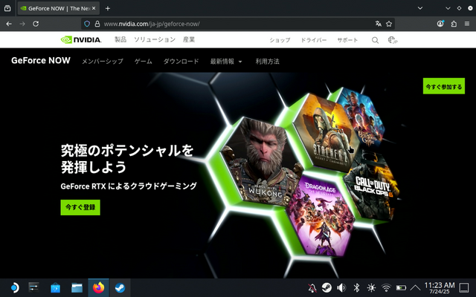Open Bluetooth settings in tray

click(356, 287)
